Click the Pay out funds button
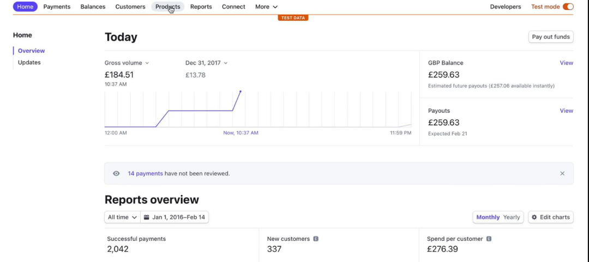The height and width of the screenshot is (262, 589). point(551,37)
